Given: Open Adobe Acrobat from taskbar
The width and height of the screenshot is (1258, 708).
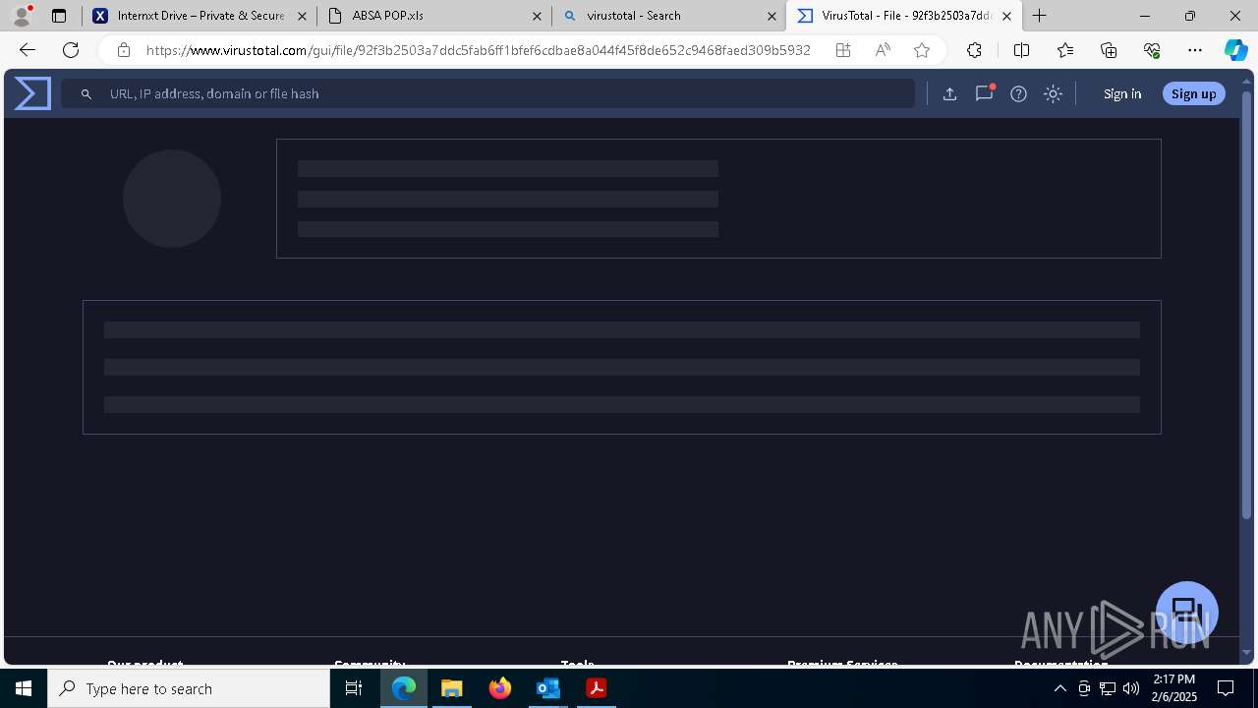Looking at the screenshot, I should [597, 688].
